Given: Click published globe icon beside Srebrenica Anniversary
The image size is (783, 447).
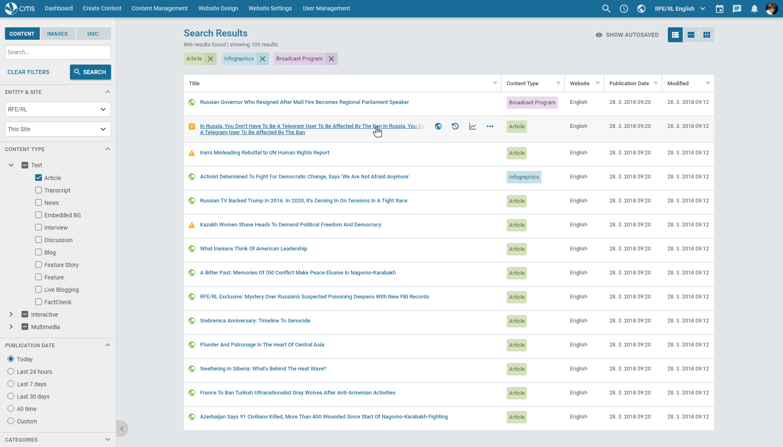Looking at the screenshot, I should 192,321.
